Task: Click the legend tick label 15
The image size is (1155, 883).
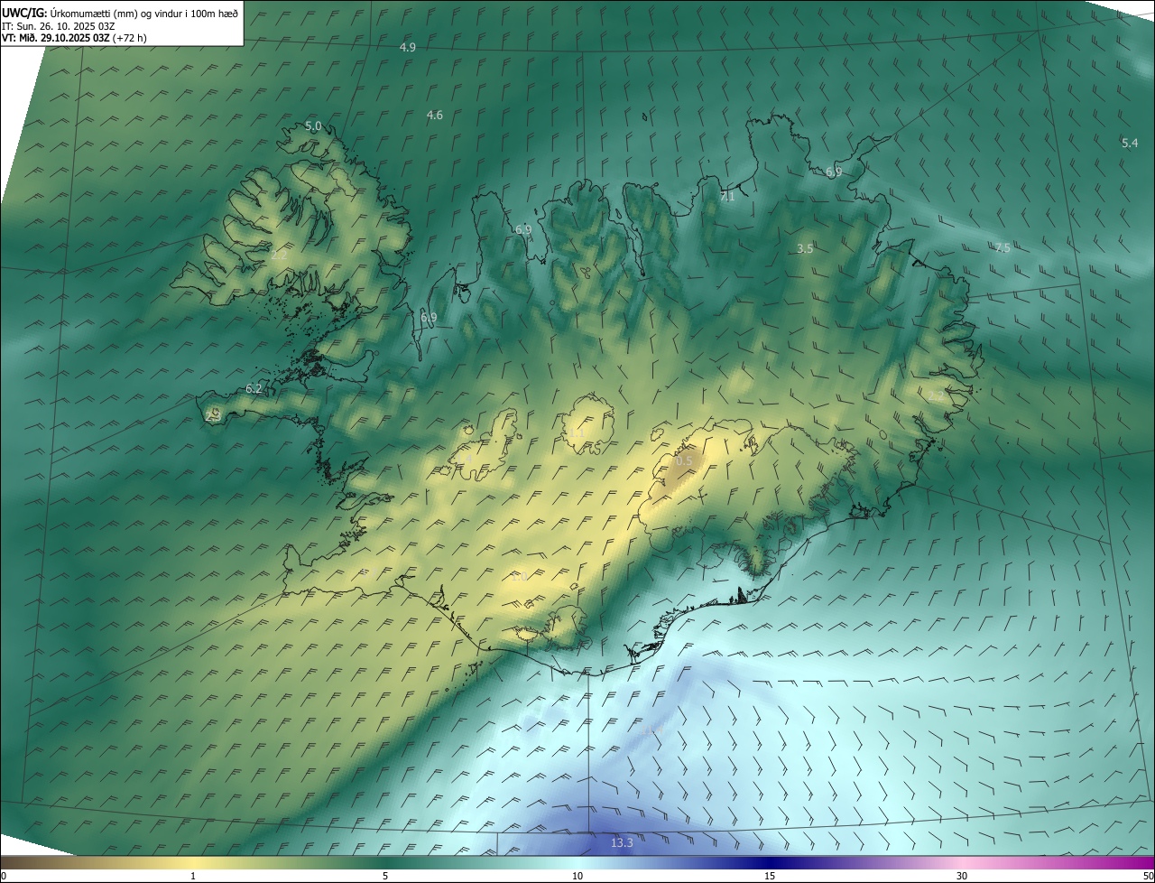Action: coord(770,877)
